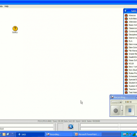Screen dimensions: 137x137
Task: Select the Activities briefcase icon
Action: [126, 19]
